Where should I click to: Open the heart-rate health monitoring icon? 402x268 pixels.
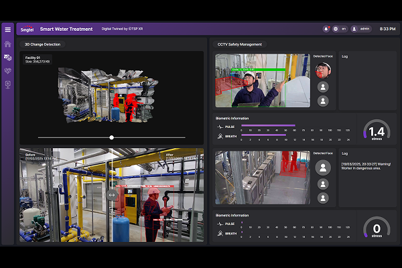click(x=8, y=71)
